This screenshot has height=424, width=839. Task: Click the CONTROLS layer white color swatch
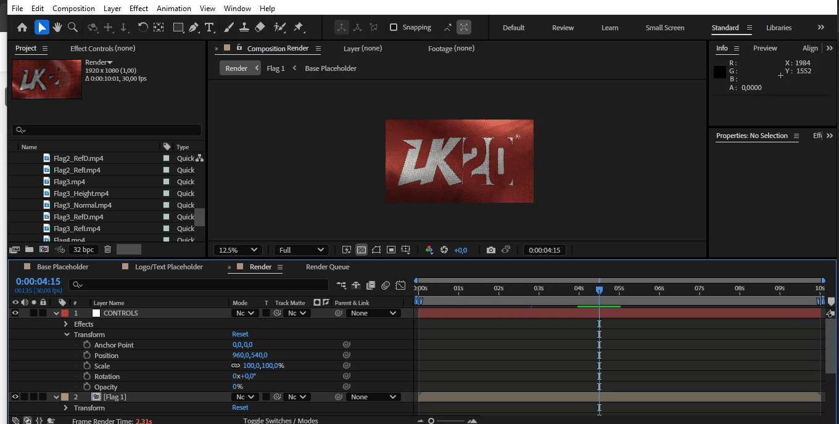(x=96, y=313)
